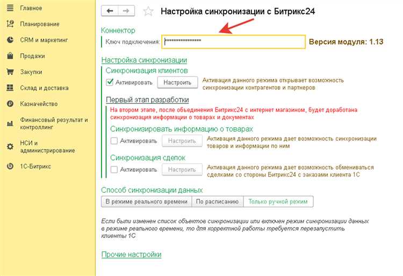This screenshot has width=403, height=276.
Task: Go back with the left arrow button
Action: (x=110, y=11)
